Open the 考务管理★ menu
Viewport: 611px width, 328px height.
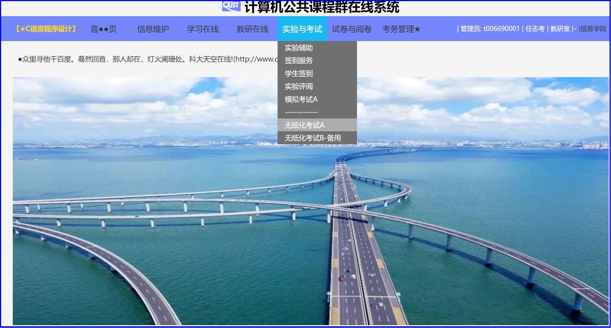click(401, 29)
